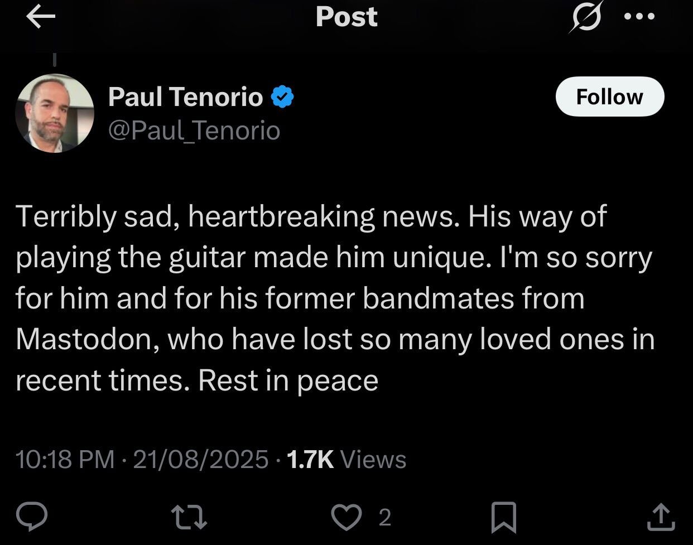View who liked the post via the count

[x=384, y=519]
